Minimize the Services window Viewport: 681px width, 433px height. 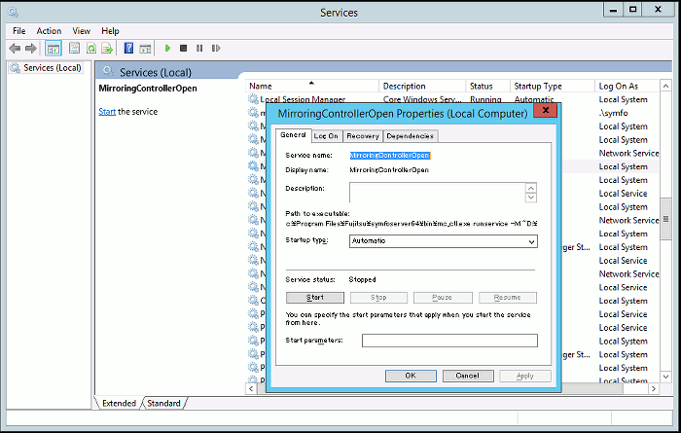[x=613, y=10]
